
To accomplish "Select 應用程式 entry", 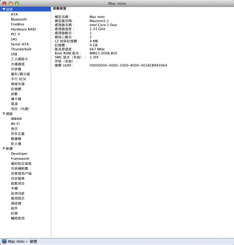I will [x=18, y=198].
